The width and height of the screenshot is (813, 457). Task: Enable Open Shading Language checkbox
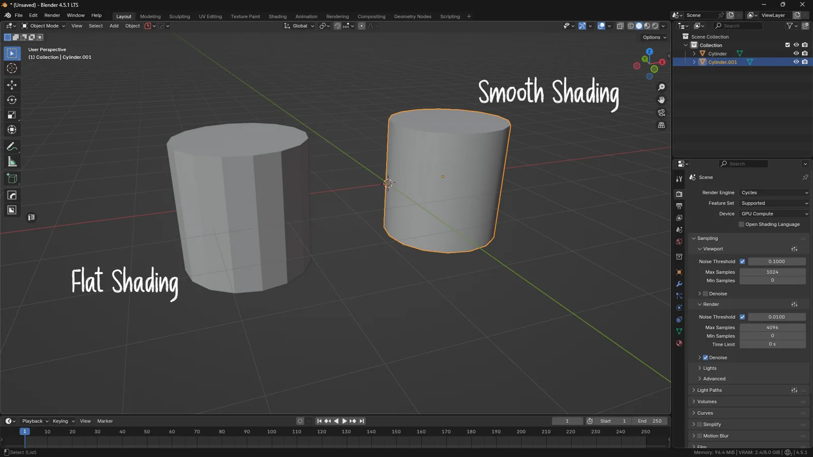click(x=741, y=224)
